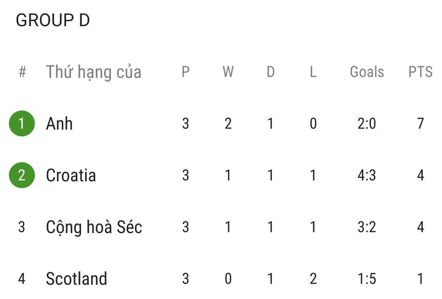
Task: Click the PTS column header
Action: coord(420,72)
